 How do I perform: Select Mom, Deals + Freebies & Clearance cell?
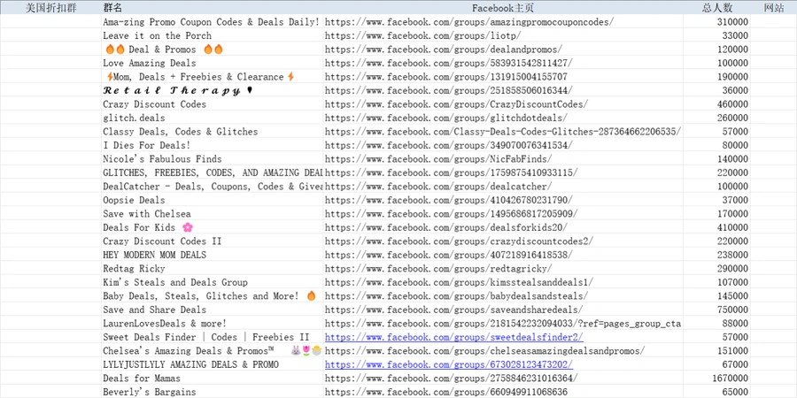pyautogui.click(x=213, y=77)
